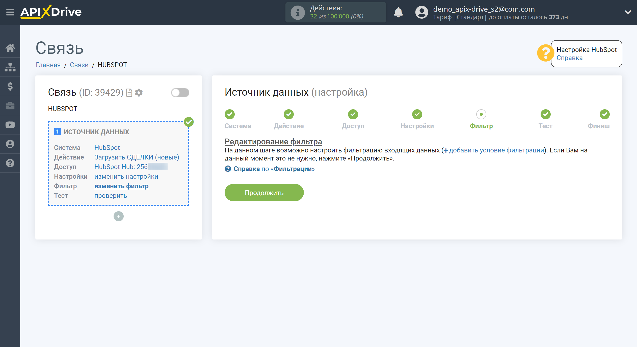Click the Финиш step checkmark
637x347 pixels.
pyautogui.click(x=605, y=114)
